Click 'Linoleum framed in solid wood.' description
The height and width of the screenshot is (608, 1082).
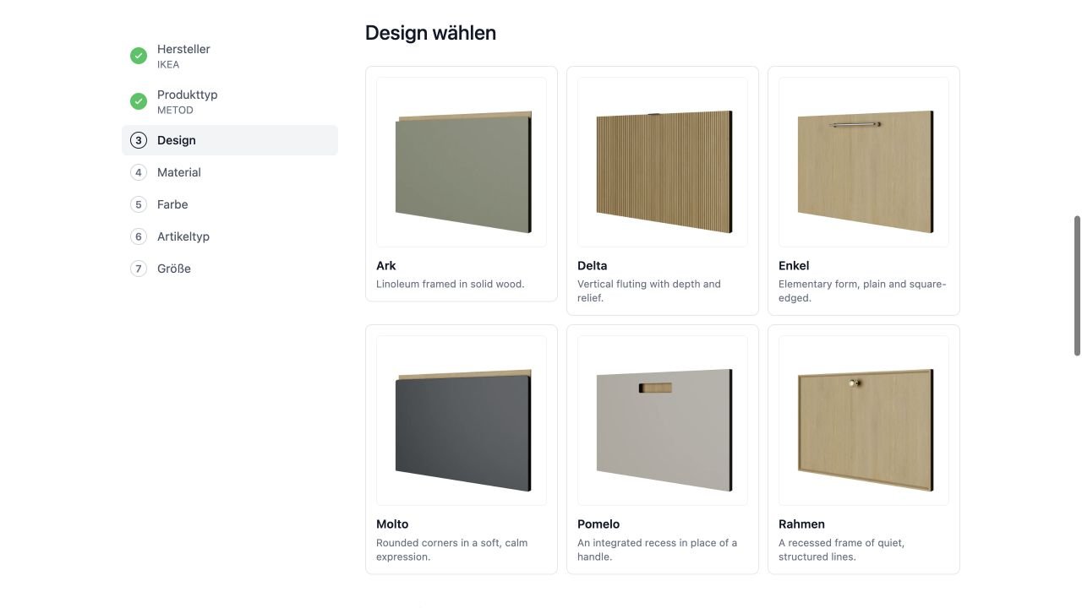(451, 284)
